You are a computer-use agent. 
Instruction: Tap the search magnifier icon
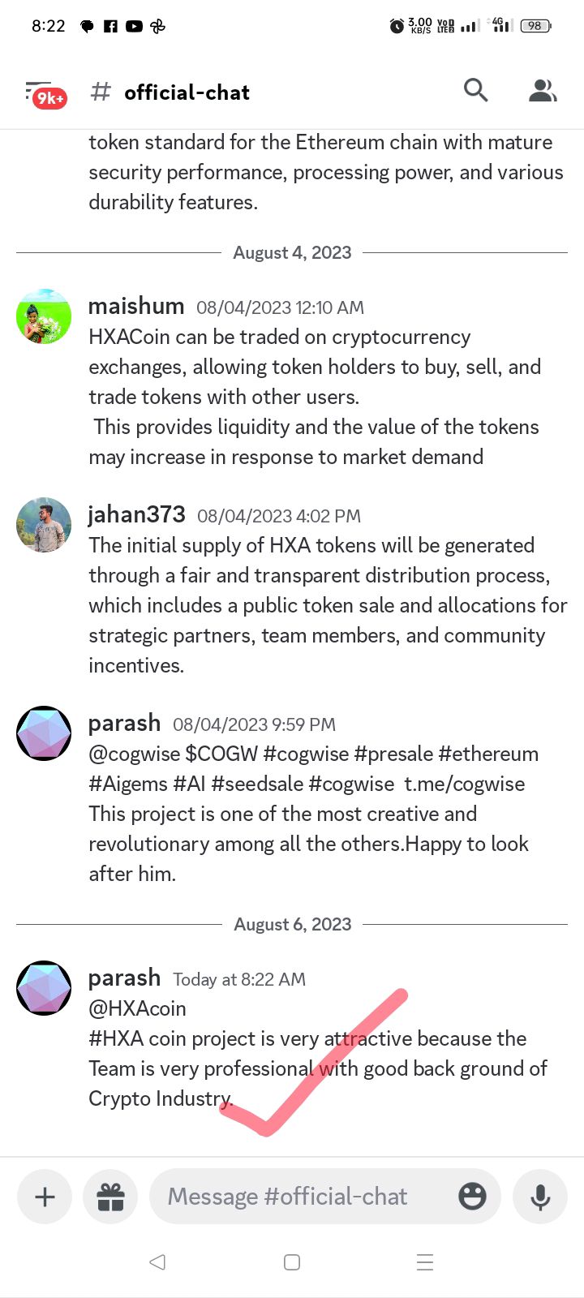[x=476, y=91]
